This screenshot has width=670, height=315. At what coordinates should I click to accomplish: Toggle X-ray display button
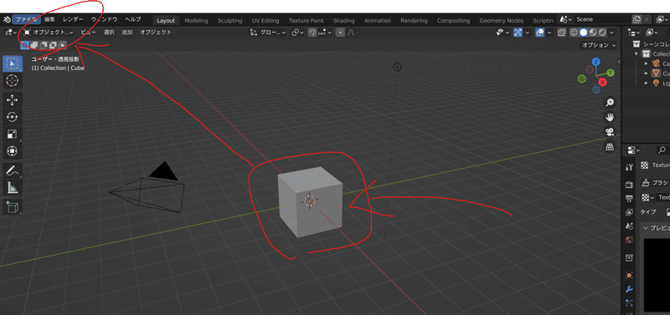[x=562, y=33]
